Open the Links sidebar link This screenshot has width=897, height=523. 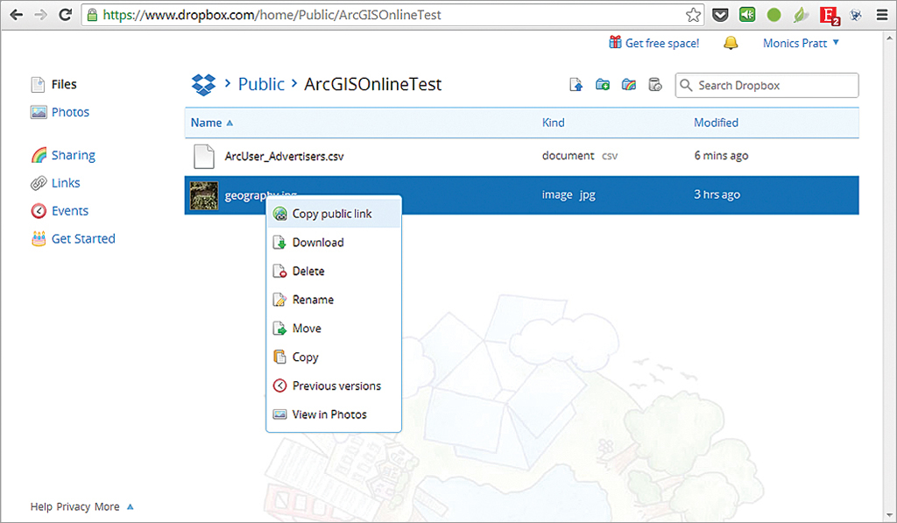66,183
